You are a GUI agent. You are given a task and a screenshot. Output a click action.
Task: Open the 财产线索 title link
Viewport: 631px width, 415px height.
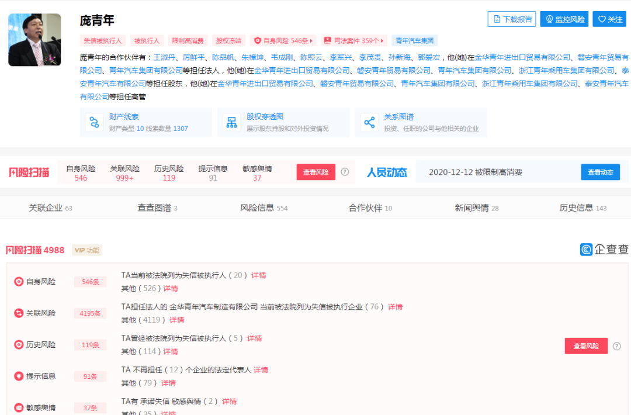click(x=123, y=117)
